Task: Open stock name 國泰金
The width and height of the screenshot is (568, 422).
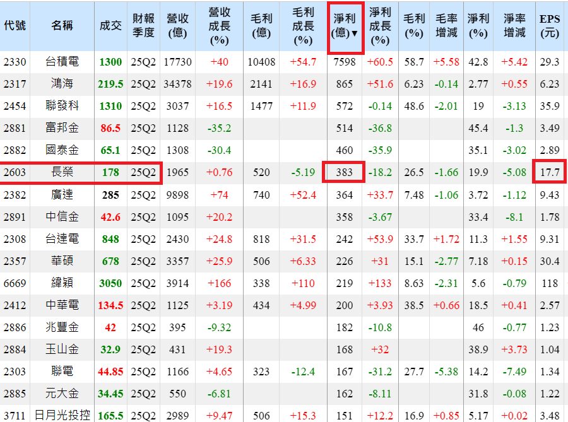Action: click(x=62, y=150)
